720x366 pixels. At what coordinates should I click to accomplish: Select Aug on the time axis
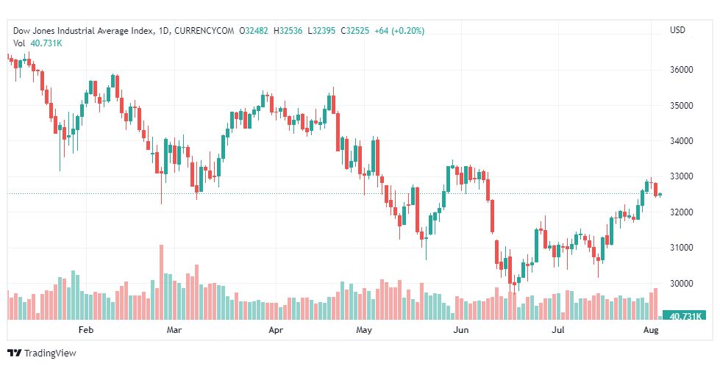click(652, 330)
